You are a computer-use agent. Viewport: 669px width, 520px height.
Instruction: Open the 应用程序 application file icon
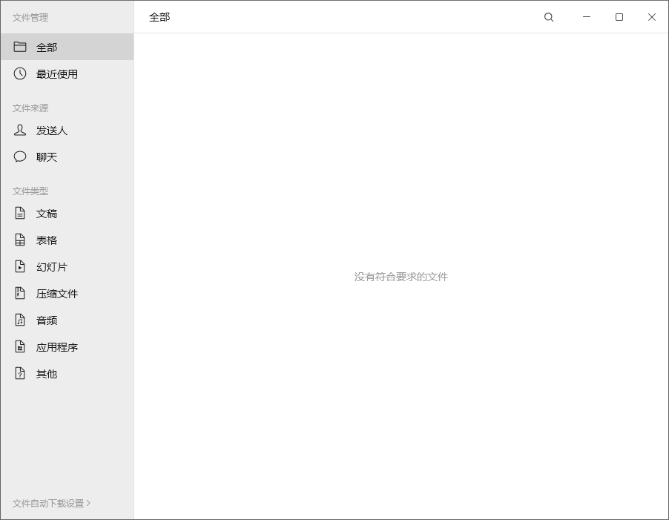[x=19, y=346]
